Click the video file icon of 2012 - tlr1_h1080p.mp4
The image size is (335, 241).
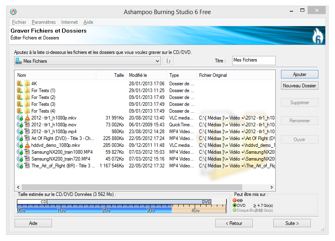tap(27, 131)
